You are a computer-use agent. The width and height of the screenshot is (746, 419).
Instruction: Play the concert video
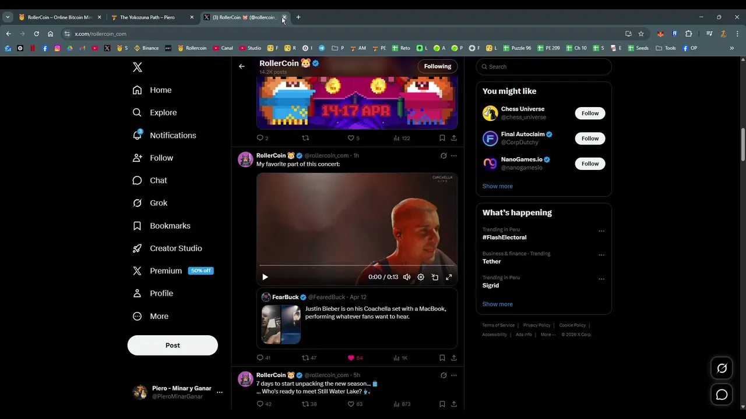[x=265, y=277]
